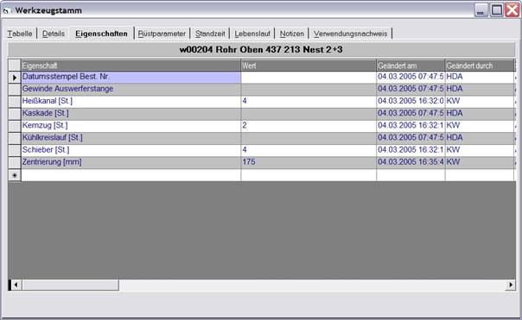Switch to the Standzeit tab
The width and height of the screenshot is (522, 320).
pos(210,34)
